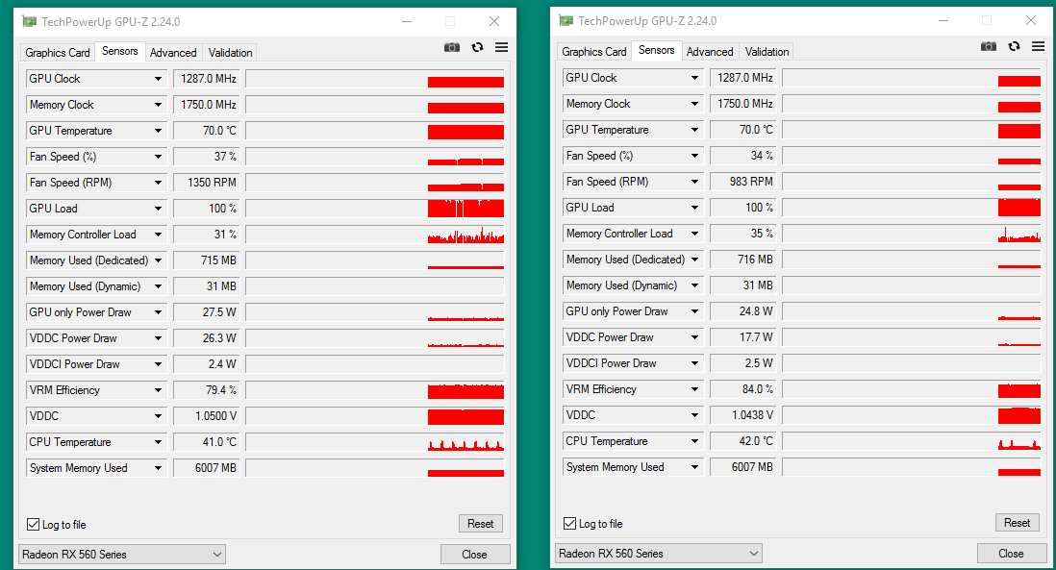Click the refresh icon in right GPU-Z window

[x=1014, y=47]
